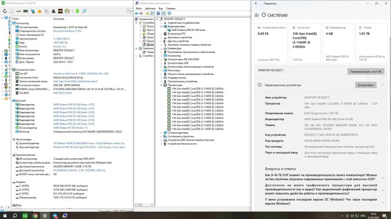Click the AIDA64 user silhouette toolbar icon
Image resolution: width=391 pixels, height=219 pixels.
(x=53, y=11)
